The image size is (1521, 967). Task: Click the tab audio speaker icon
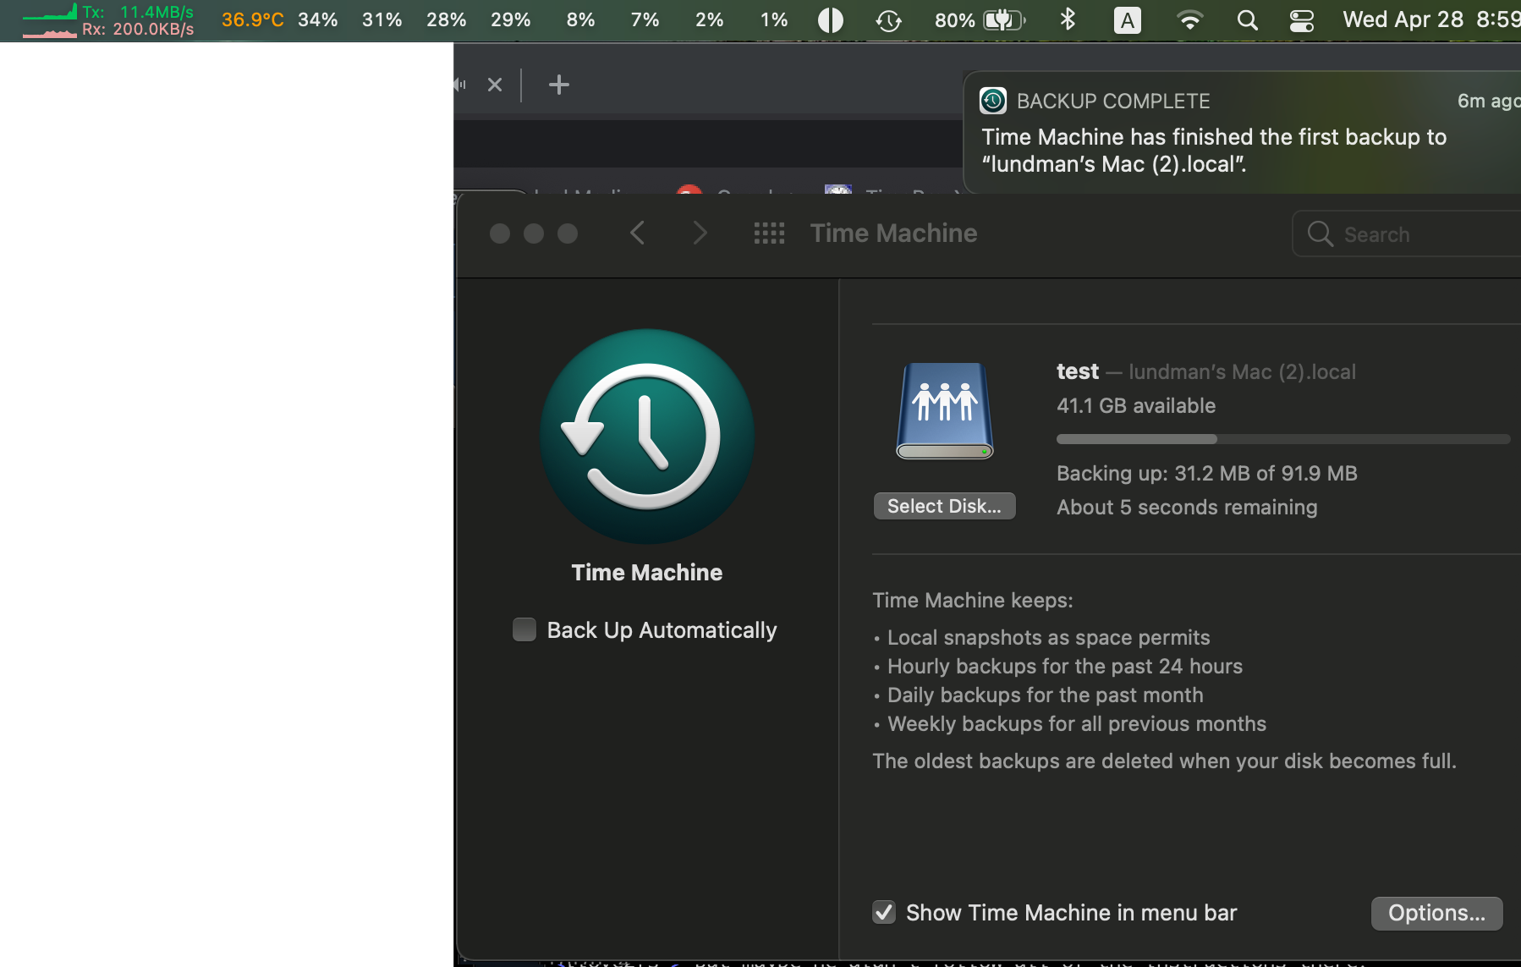pos(460,85)
